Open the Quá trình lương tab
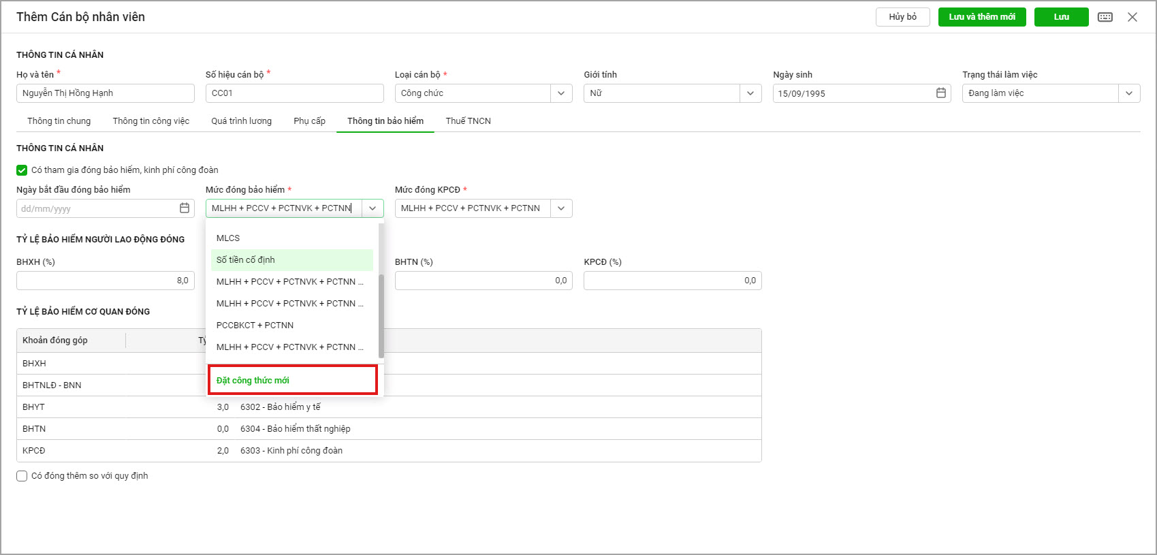The height and width of the screenshot is (555, 1157). pyautogui.click(x=241, y=121)
